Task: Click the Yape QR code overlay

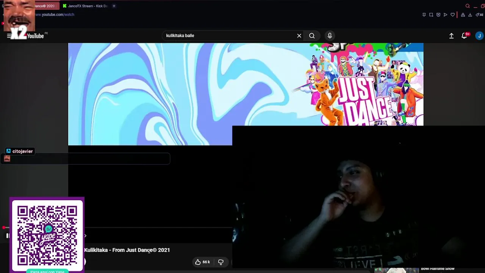Action: [47, 235]
